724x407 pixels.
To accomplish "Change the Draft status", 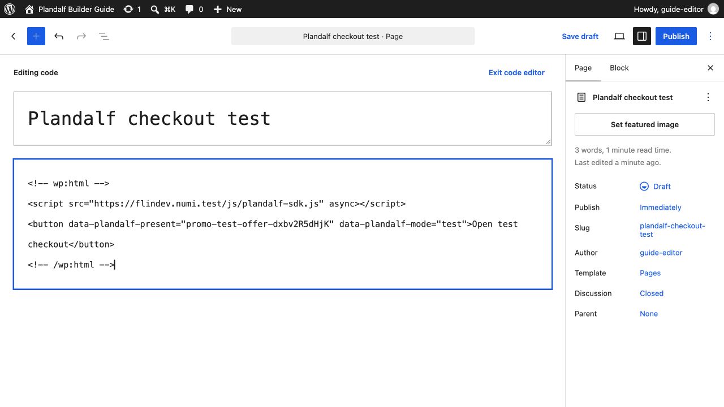I will click(x=655, y=187).
